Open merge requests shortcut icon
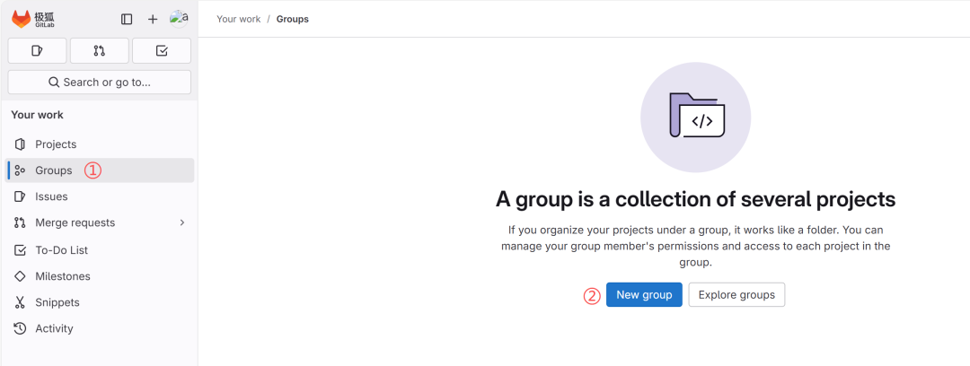The height and width of the screenshot is (366, 970). pyautogui.click(x=99, y=51)
